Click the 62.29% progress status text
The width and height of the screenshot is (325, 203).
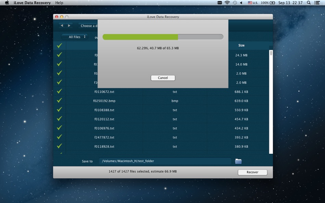158,48
